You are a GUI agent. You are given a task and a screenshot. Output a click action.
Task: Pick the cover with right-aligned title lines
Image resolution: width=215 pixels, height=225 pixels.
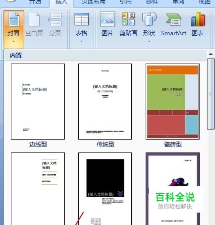pos(38,189)
